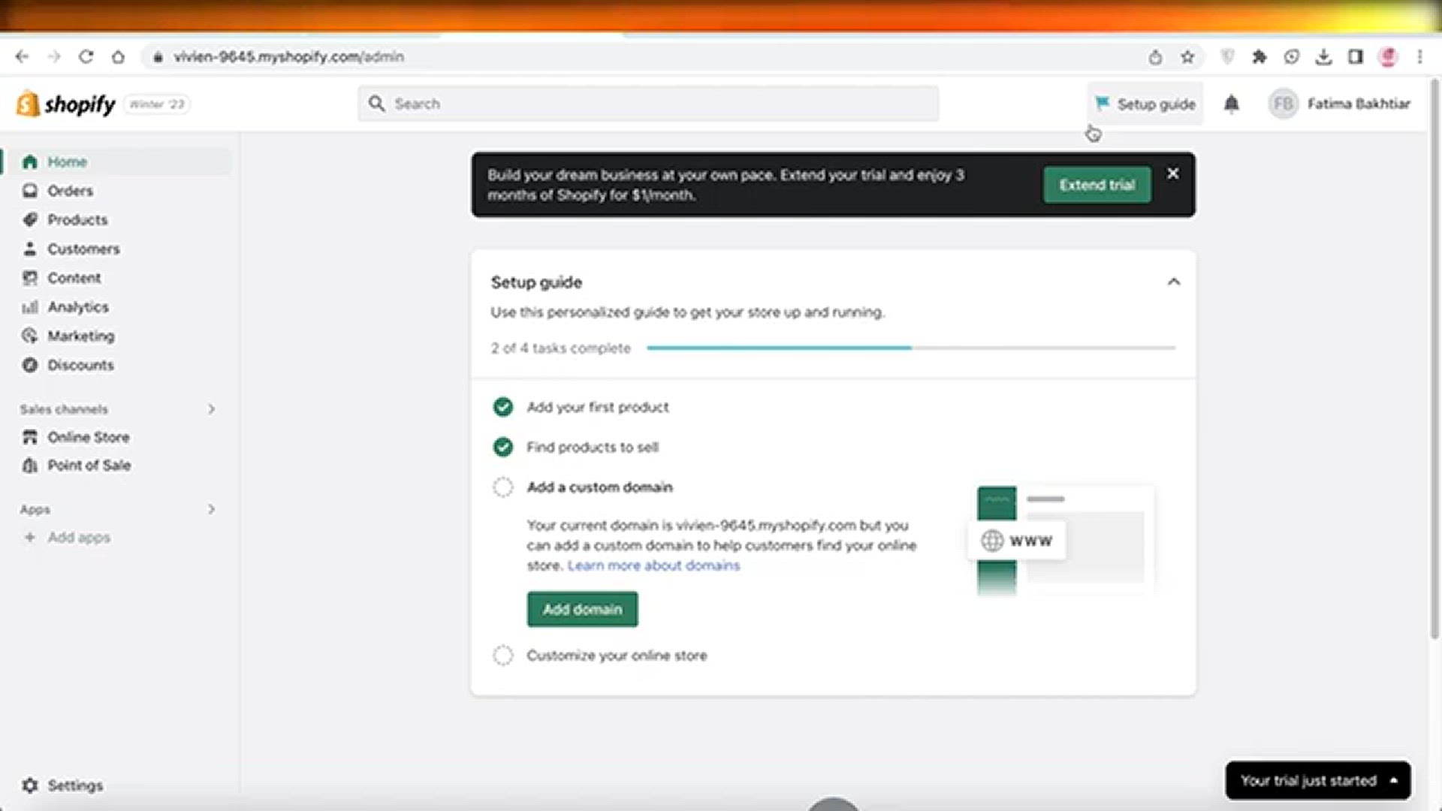
Task: Click the Orders inbox icon
Action: click(x=29, y=191)
